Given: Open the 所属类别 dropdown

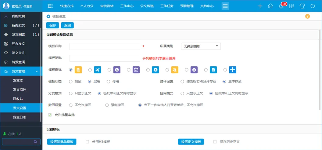Looking at the screenshot, I should pyautogui.click(x=201, y=46).
